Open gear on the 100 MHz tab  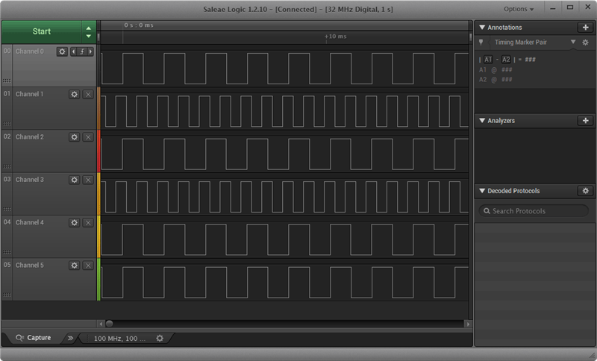159,338
